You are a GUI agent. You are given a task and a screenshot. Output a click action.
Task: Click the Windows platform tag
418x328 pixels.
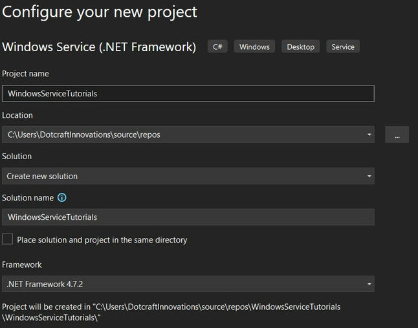point(254,47)
